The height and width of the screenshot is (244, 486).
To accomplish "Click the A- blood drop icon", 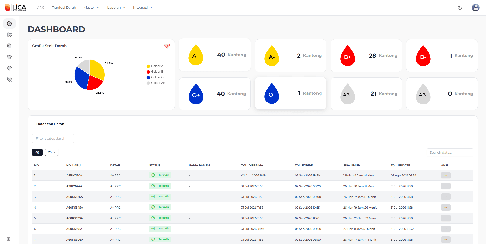I will click(x=272, y=56).
